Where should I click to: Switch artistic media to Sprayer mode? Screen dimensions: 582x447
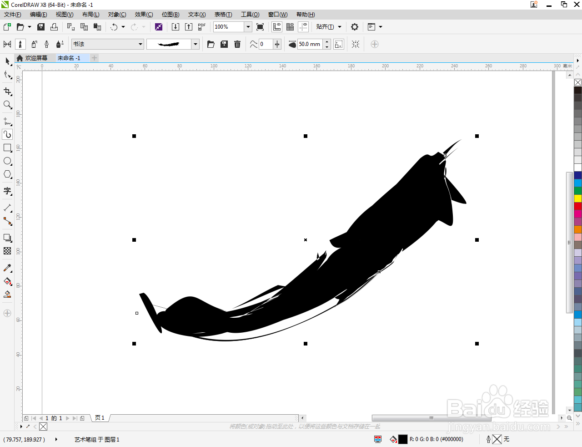point(34,44)
